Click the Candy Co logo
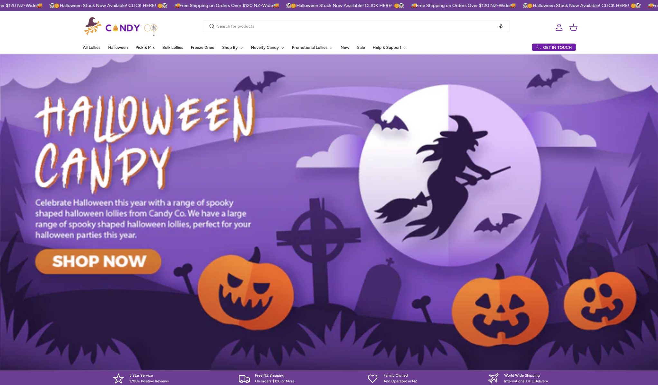The image size is (658, 385). (x=121, y=27)
